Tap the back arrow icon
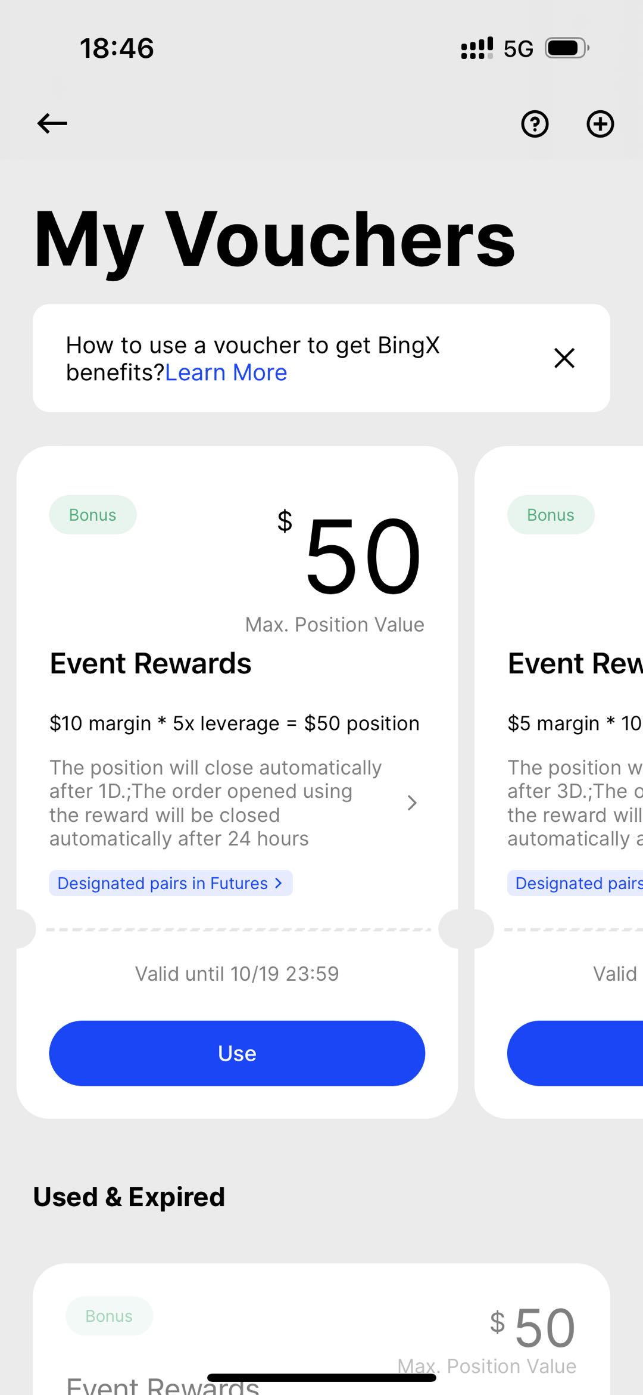 pyautogui.click(x=52, y=124)
